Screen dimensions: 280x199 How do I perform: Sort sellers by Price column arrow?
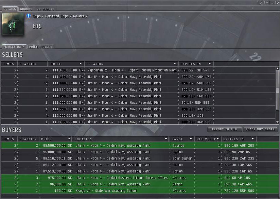coord(81,64)
